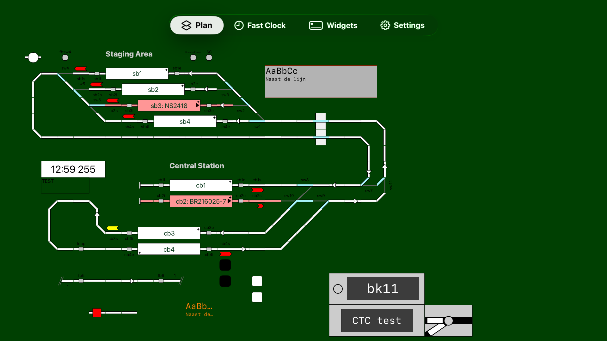This screenshot has height=341, width=607.
Task: Click the upper black square swatch
Action: 225,265
